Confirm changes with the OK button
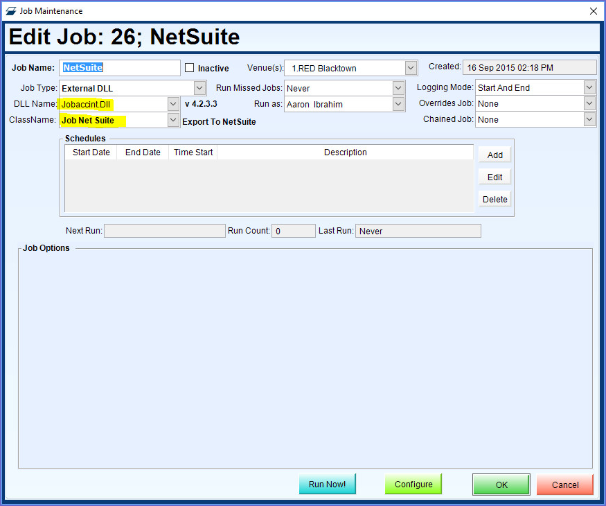Image resolution: width=606 pixels, height=506 pixels. (x=501, y=485)
